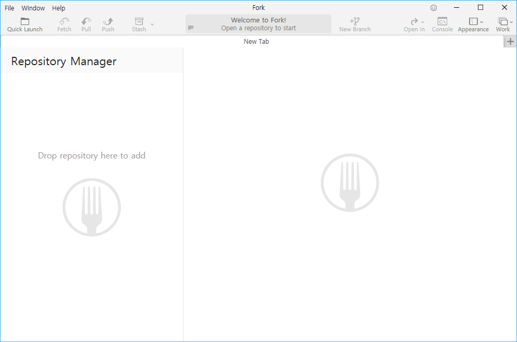Click the flag icon in status box

click(191, 28)
